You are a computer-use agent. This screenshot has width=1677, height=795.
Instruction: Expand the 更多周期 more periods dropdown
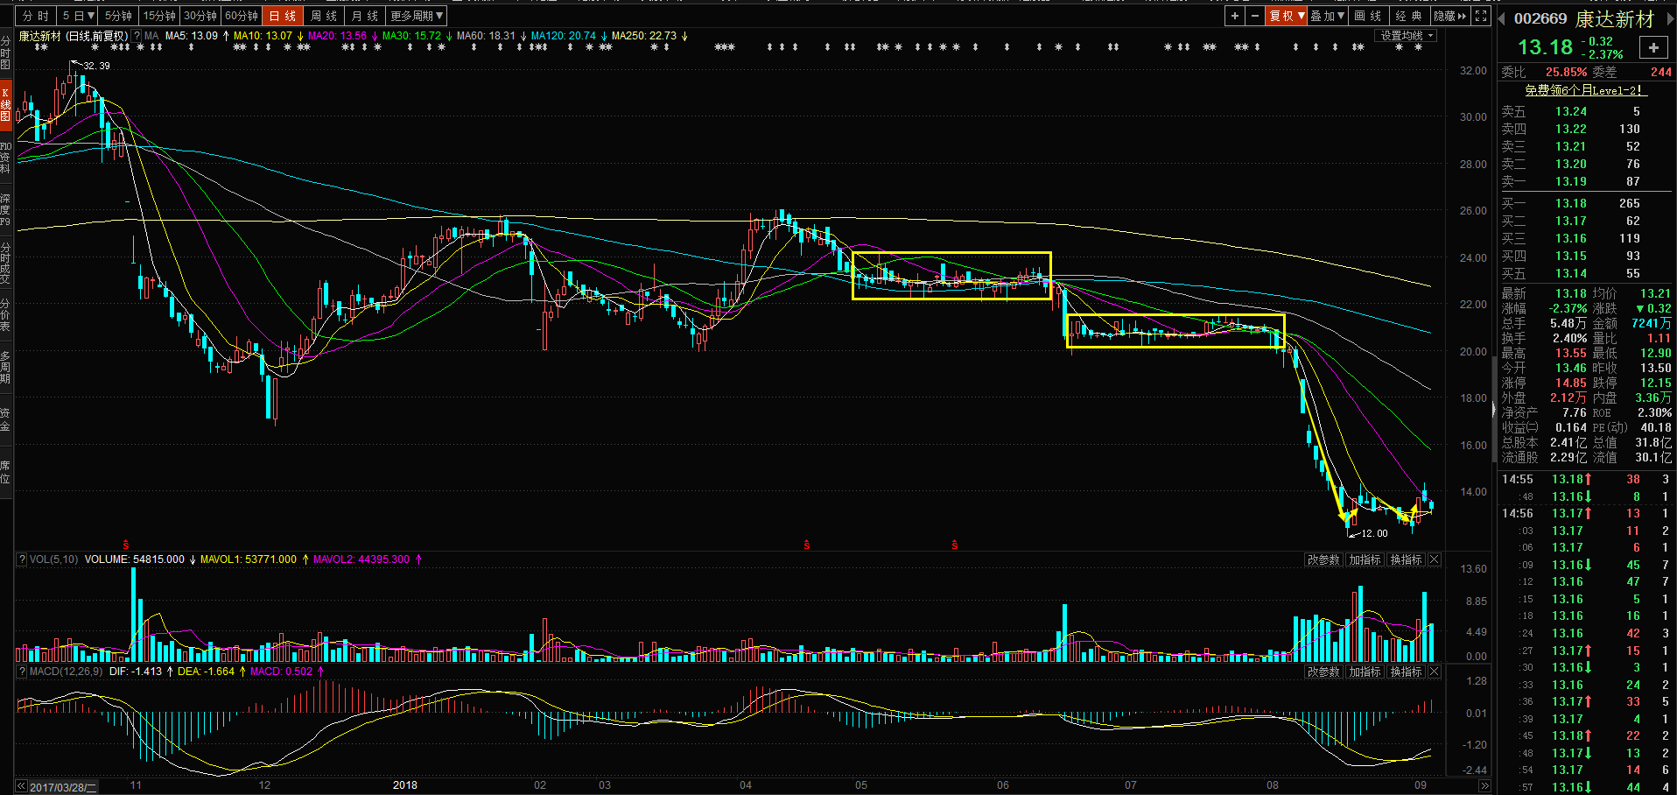click(x=417, y=16)
